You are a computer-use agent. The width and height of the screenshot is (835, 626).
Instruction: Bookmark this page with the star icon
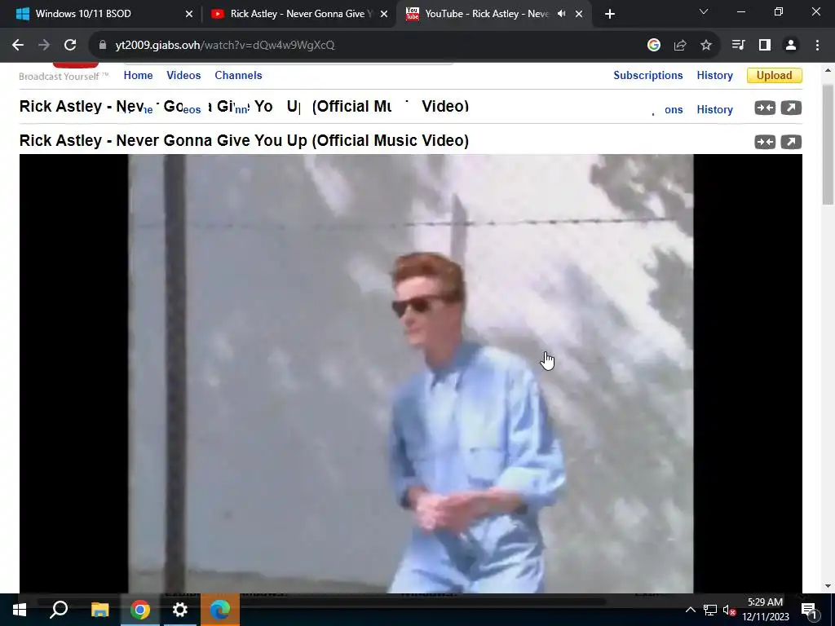coord(706,46)
